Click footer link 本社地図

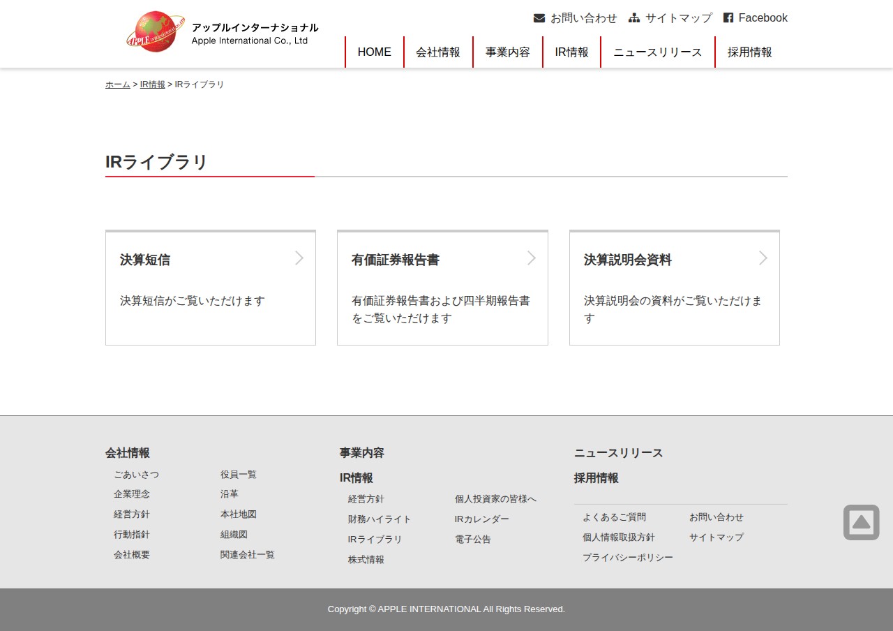coord(239,514)
